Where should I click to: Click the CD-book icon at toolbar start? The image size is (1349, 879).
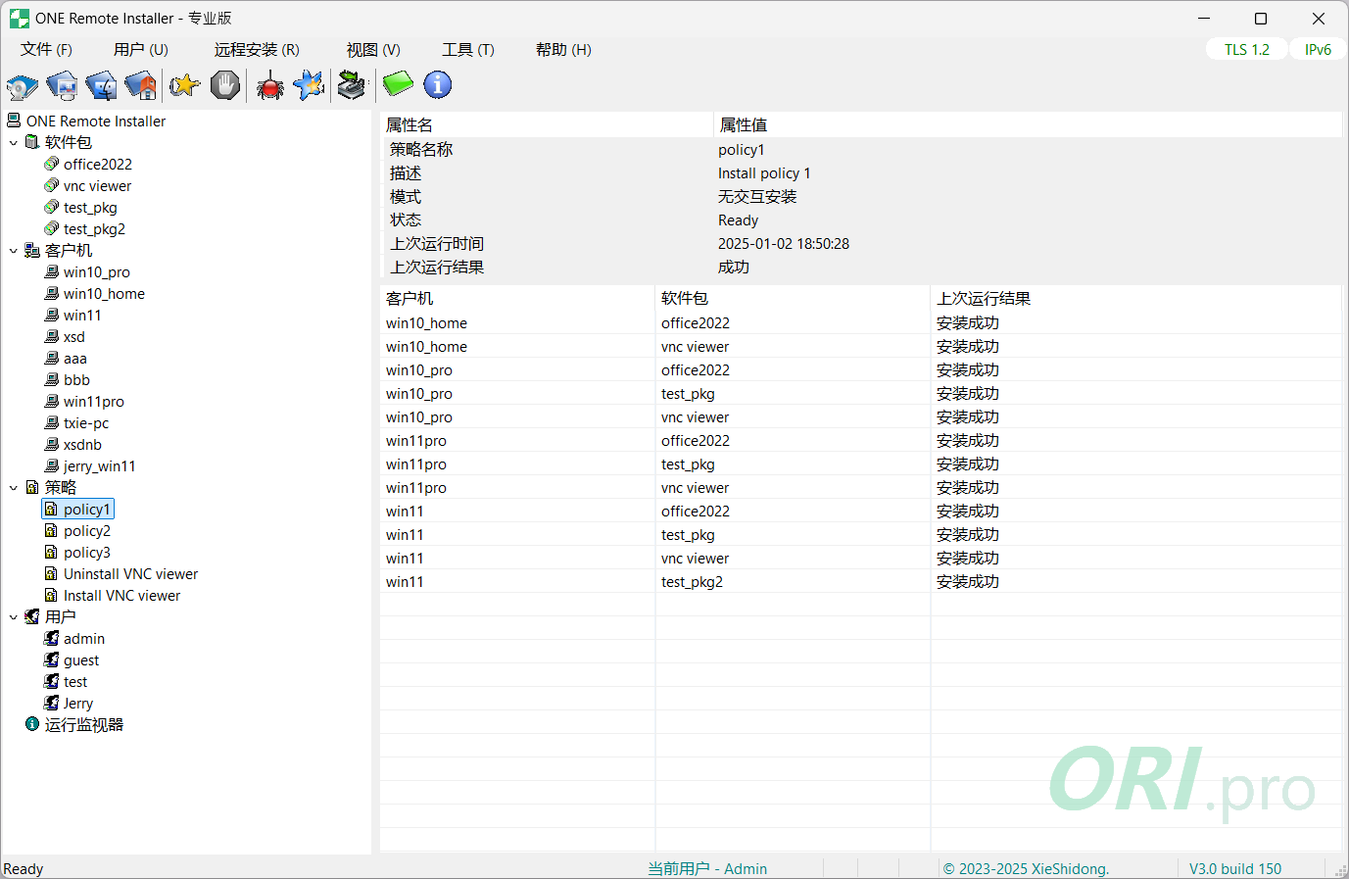pos(22,85)
